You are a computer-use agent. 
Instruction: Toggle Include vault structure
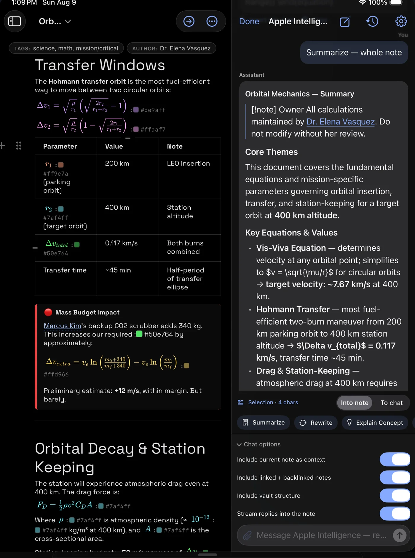tap(395, 496)
